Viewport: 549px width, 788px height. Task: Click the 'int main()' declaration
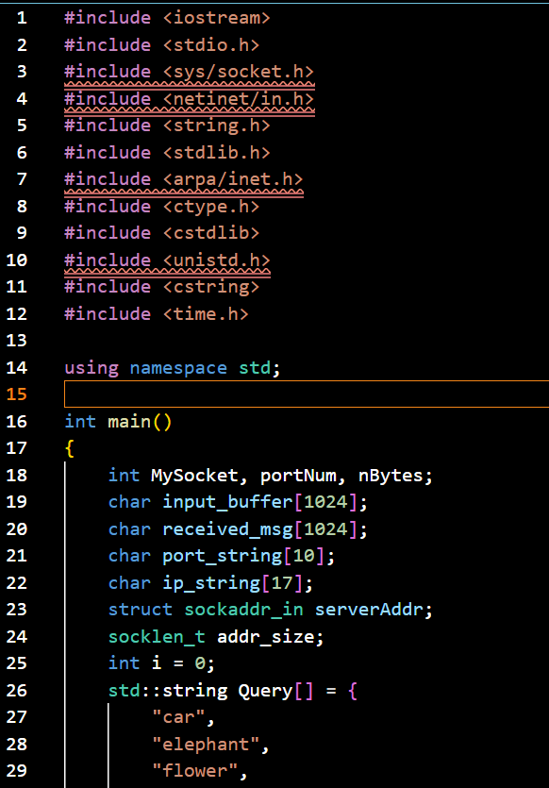(x=118, y=421)
